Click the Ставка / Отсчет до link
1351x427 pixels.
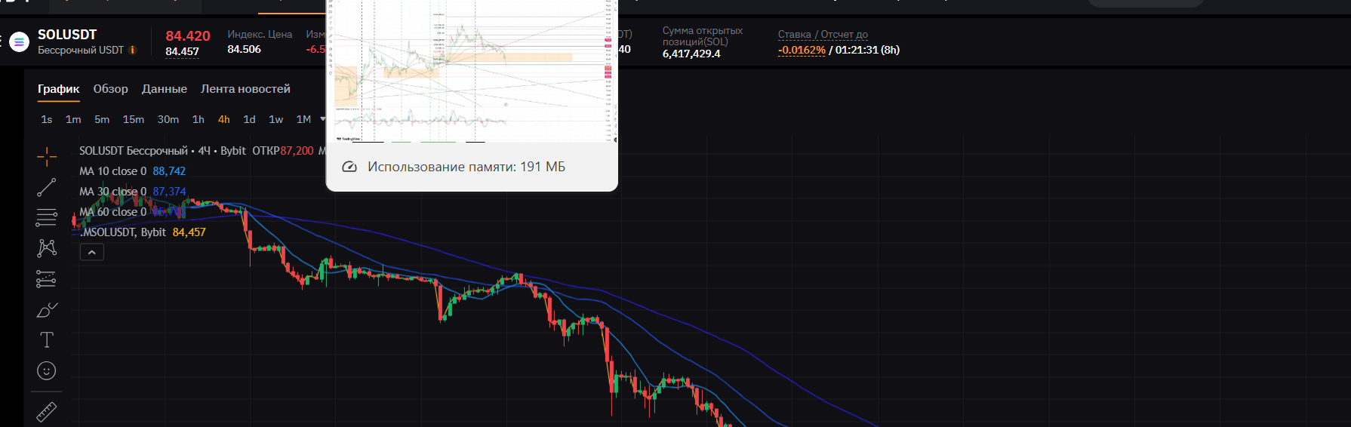tap(823, 35)
